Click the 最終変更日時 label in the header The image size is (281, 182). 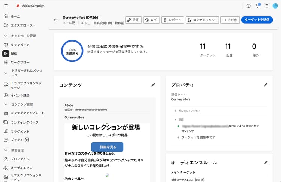(109, 23)
